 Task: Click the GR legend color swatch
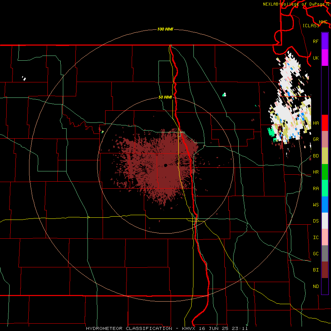[x=325, y=139]
